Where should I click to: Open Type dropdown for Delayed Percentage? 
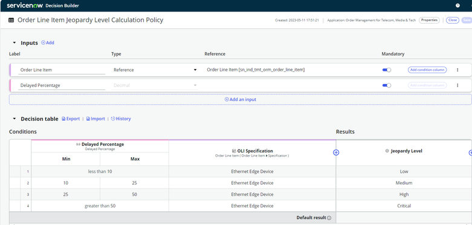click(155, 85)
